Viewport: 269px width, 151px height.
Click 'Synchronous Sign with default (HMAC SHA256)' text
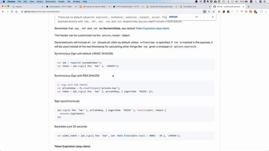click(x=84, y=54)
